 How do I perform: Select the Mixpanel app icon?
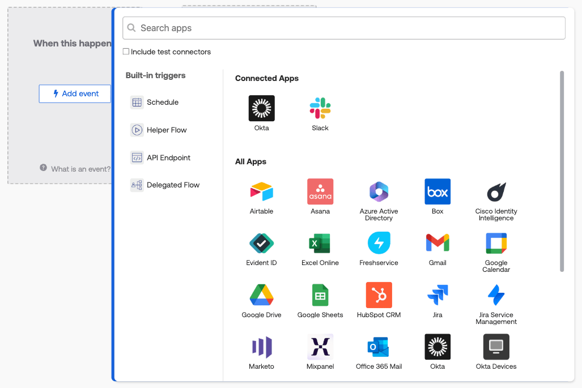coord(320,347)
